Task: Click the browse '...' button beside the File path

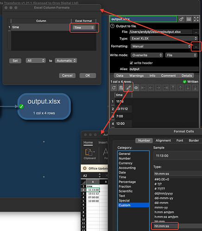Action: tap(196, 32)
